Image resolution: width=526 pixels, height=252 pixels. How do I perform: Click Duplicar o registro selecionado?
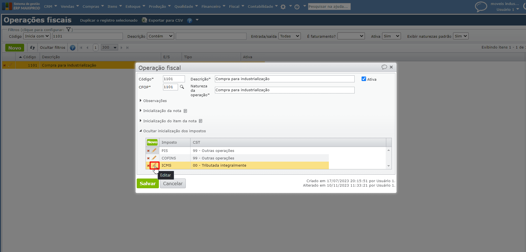tap(109, 20)
